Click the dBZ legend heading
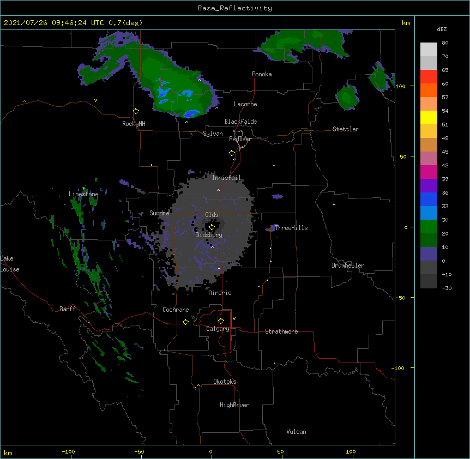Viewport: 470px width, 459px height. pyautogui.click(x=442, y=29)
